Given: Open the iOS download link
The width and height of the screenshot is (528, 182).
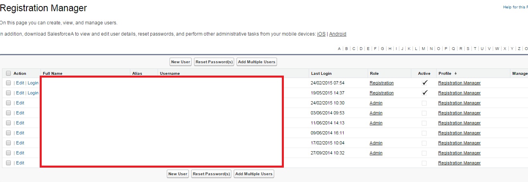Looking at the screenshot, I should [x=321, y=34].
